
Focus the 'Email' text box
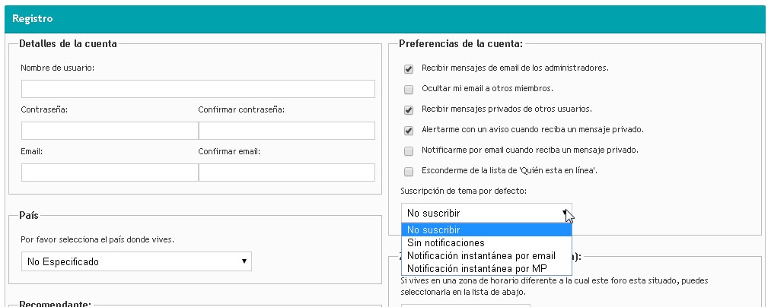pyautogui.click(x=110, y=172)
